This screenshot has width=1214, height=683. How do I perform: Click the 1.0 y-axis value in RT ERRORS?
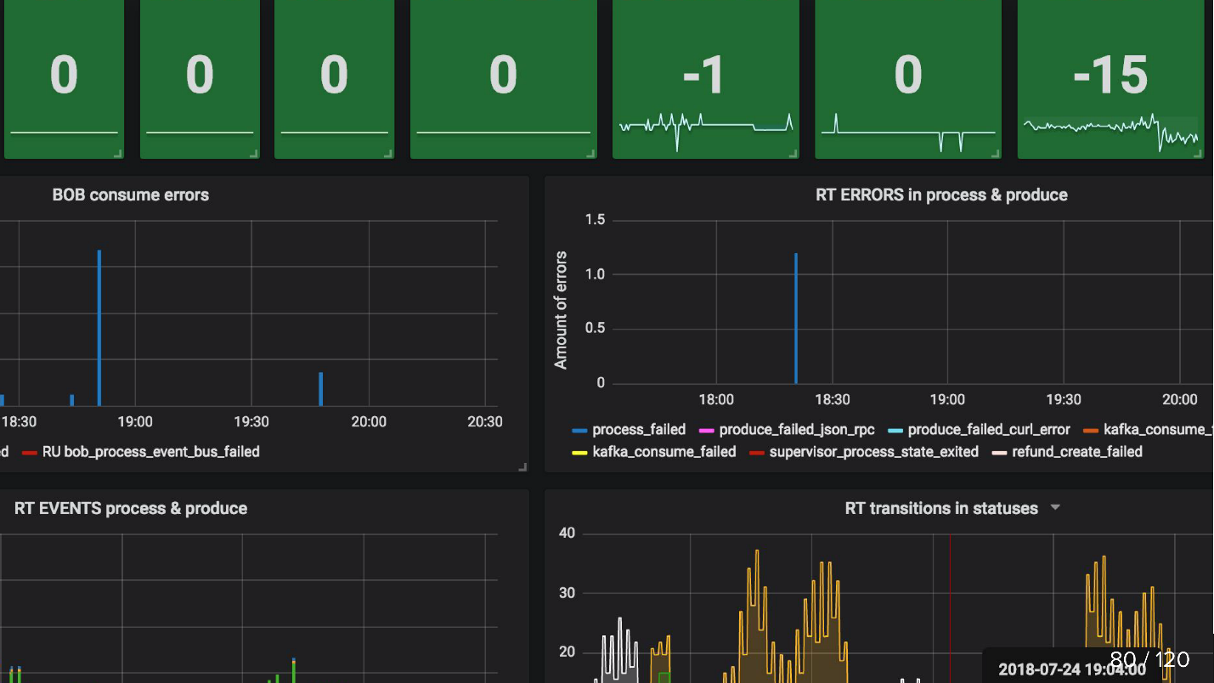click(595, 274)
